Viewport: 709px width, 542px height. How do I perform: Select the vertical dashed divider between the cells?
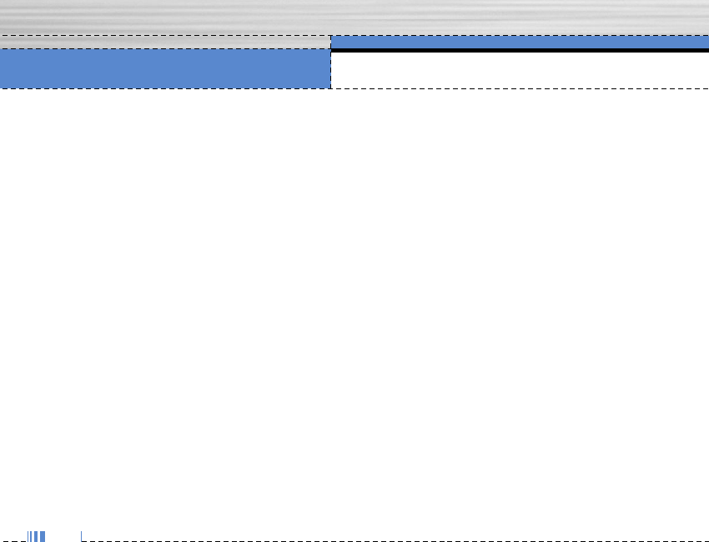330,62
